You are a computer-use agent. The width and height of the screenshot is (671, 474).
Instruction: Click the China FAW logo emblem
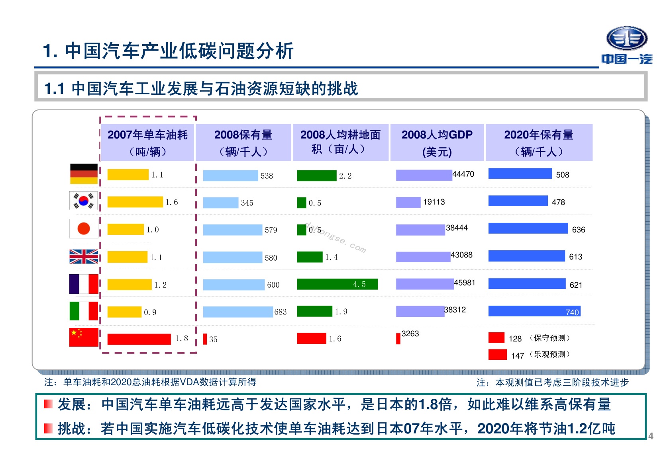tap(627, 39)
